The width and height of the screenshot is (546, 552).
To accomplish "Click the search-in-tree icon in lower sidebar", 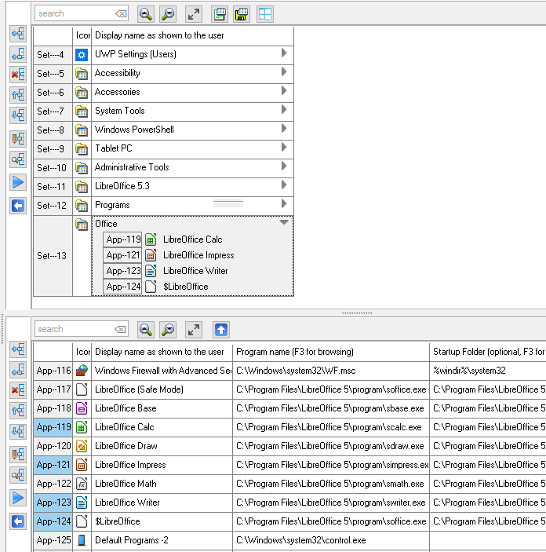I will point(17,475).
